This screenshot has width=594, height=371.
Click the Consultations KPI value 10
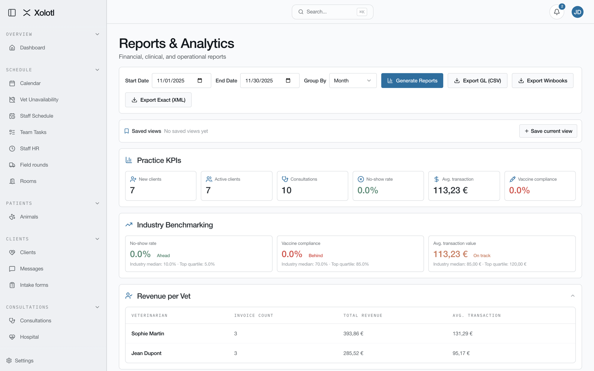tap(286, 190)
